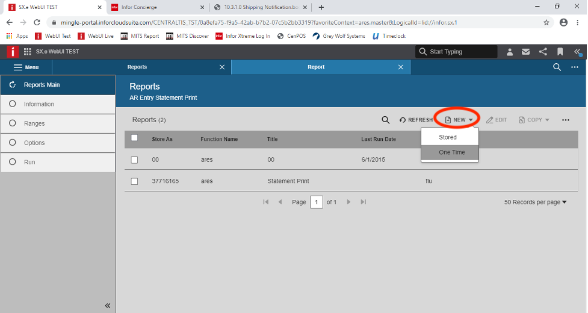Screen dimensions: 588x313
Task: Open the ellipsis menu in tab bar
Action: [x=575, y=67]
